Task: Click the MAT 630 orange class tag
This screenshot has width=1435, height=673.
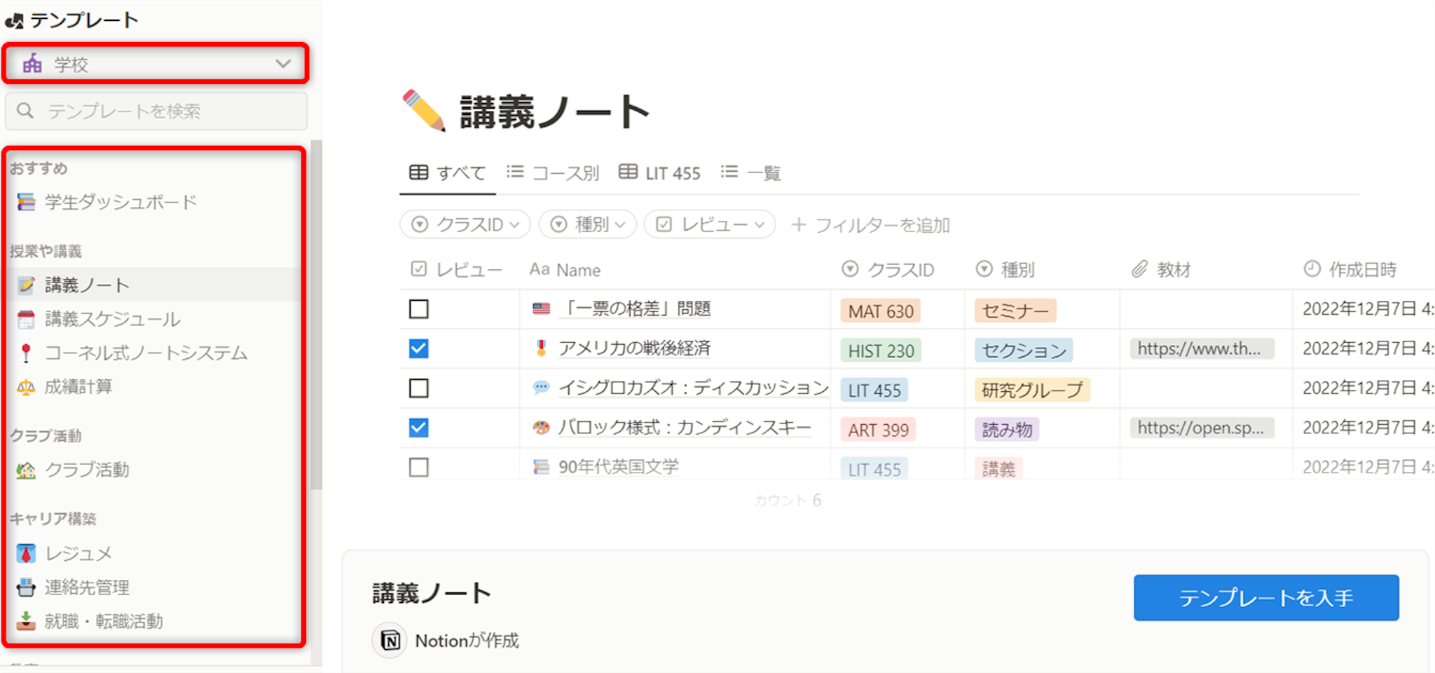Action: 880,311
